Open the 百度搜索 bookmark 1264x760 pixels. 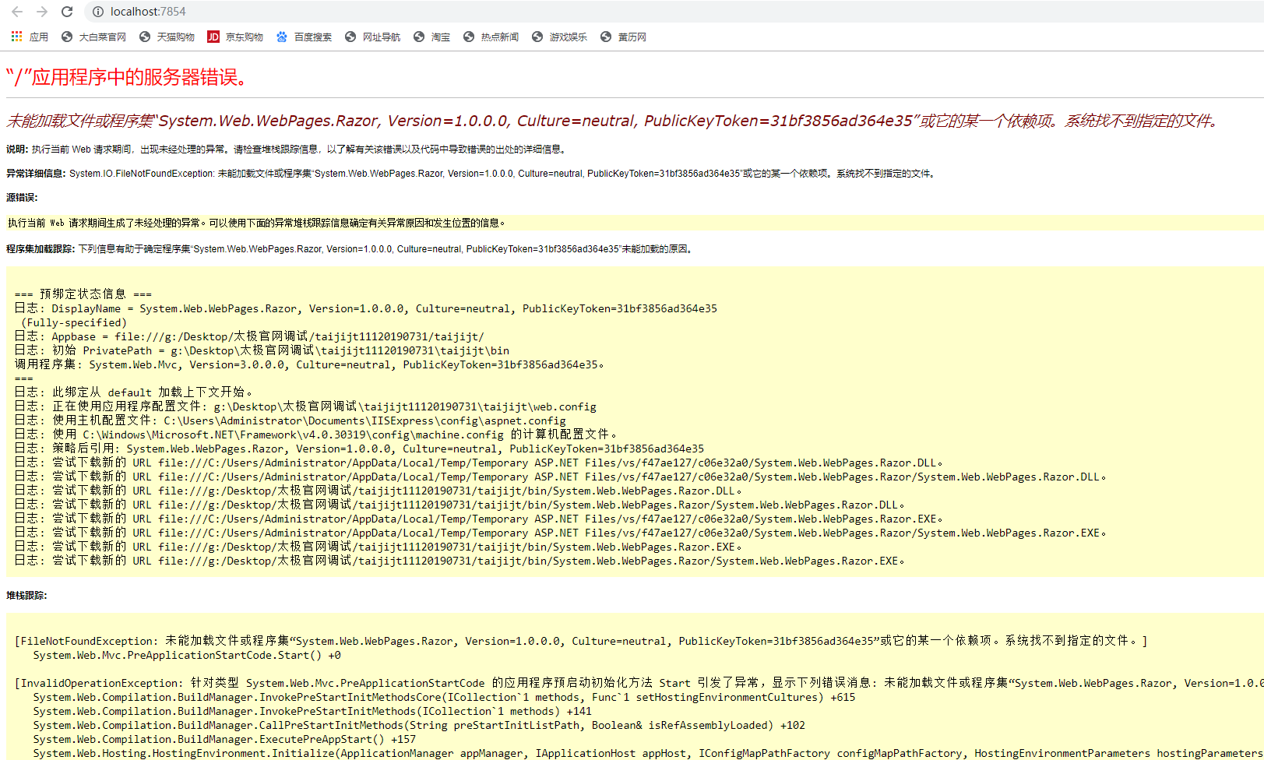coord(304,37)
